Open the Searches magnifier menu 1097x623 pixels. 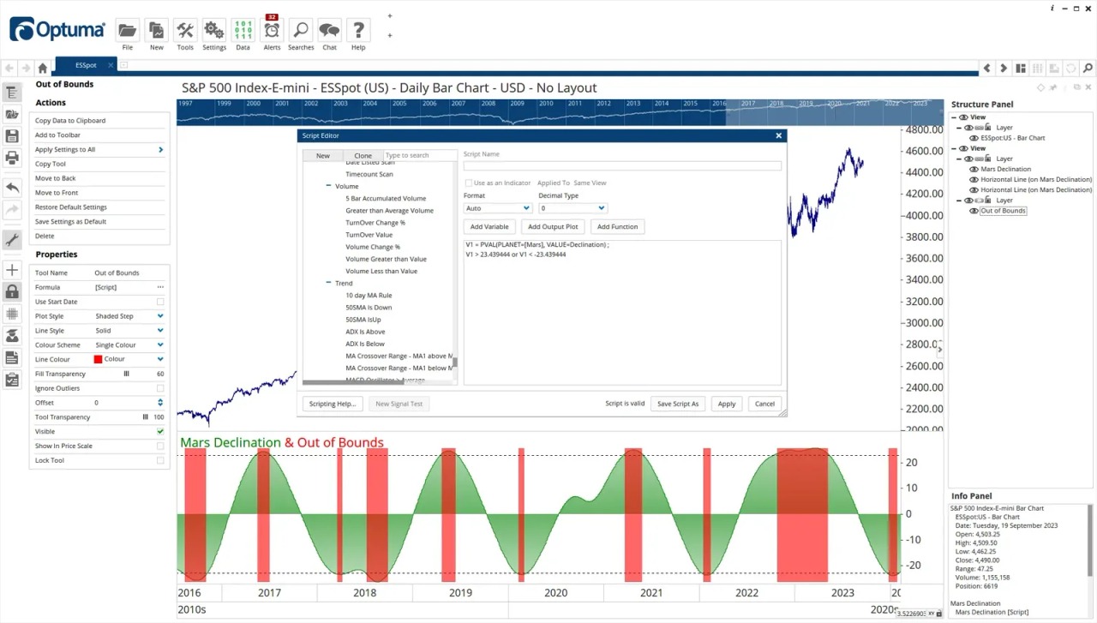pos(301,31)
